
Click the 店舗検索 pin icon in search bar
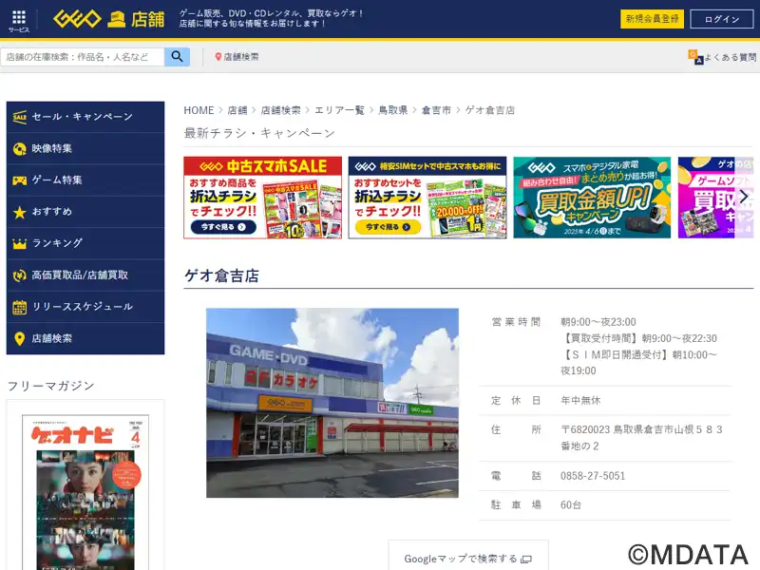point(218,57)
